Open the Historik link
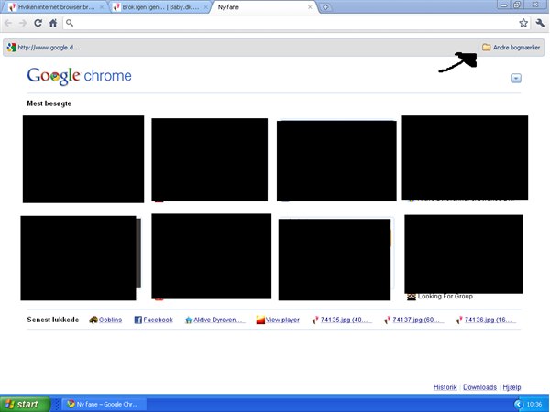Image resolution: width=550 pixels, height=412 pixels. [x=445, y=387]
